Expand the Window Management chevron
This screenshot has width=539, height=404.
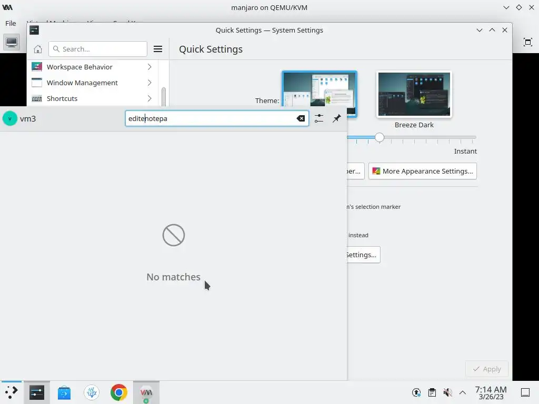(149, 83)
